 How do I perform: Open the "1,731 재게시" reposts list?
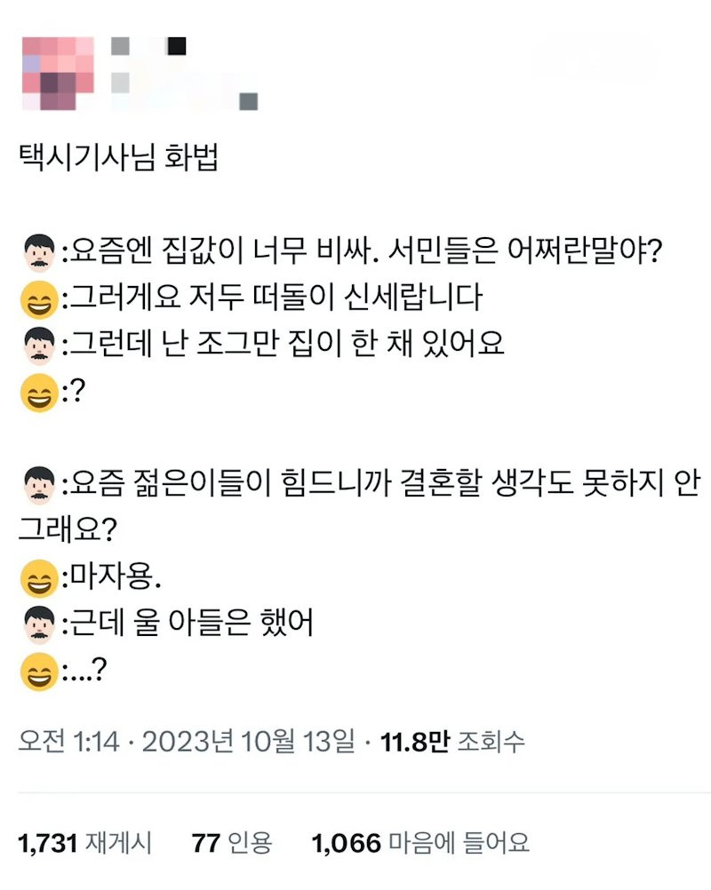click(x=84, y=842)
